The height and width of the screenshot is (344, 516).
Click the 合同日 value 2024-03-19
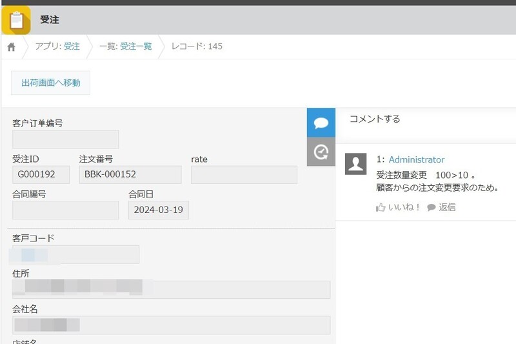tap(159, 210)
